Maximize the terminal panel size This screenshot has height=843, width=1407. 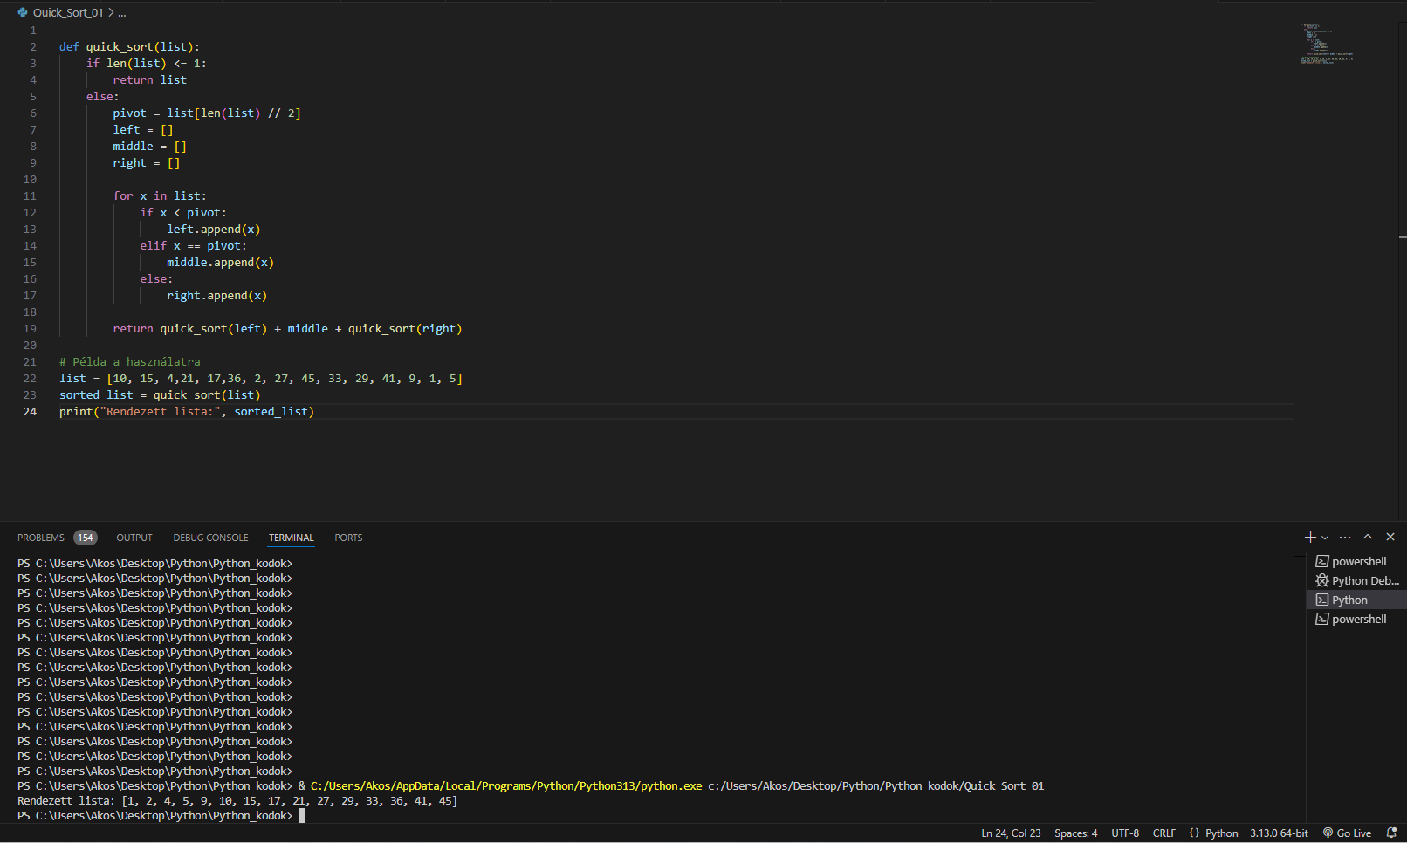(x=1368, y=538)
